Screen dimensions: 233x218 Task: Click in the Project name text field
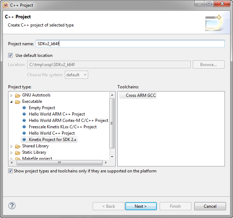pos(130,43)
